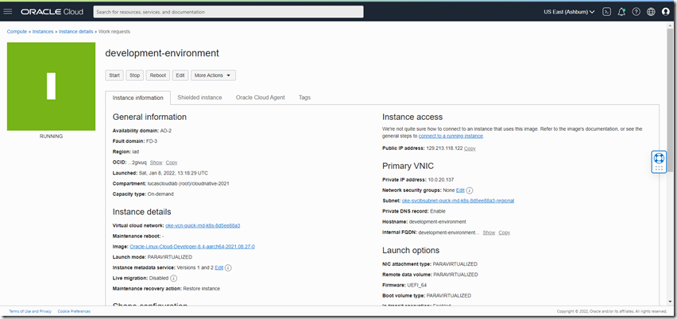Image resolution: width=677 pixels, height=319 pixels.
Task: Open the Oracle-Linux-Cloud-Developer image link
Action: tap(192, 247)
